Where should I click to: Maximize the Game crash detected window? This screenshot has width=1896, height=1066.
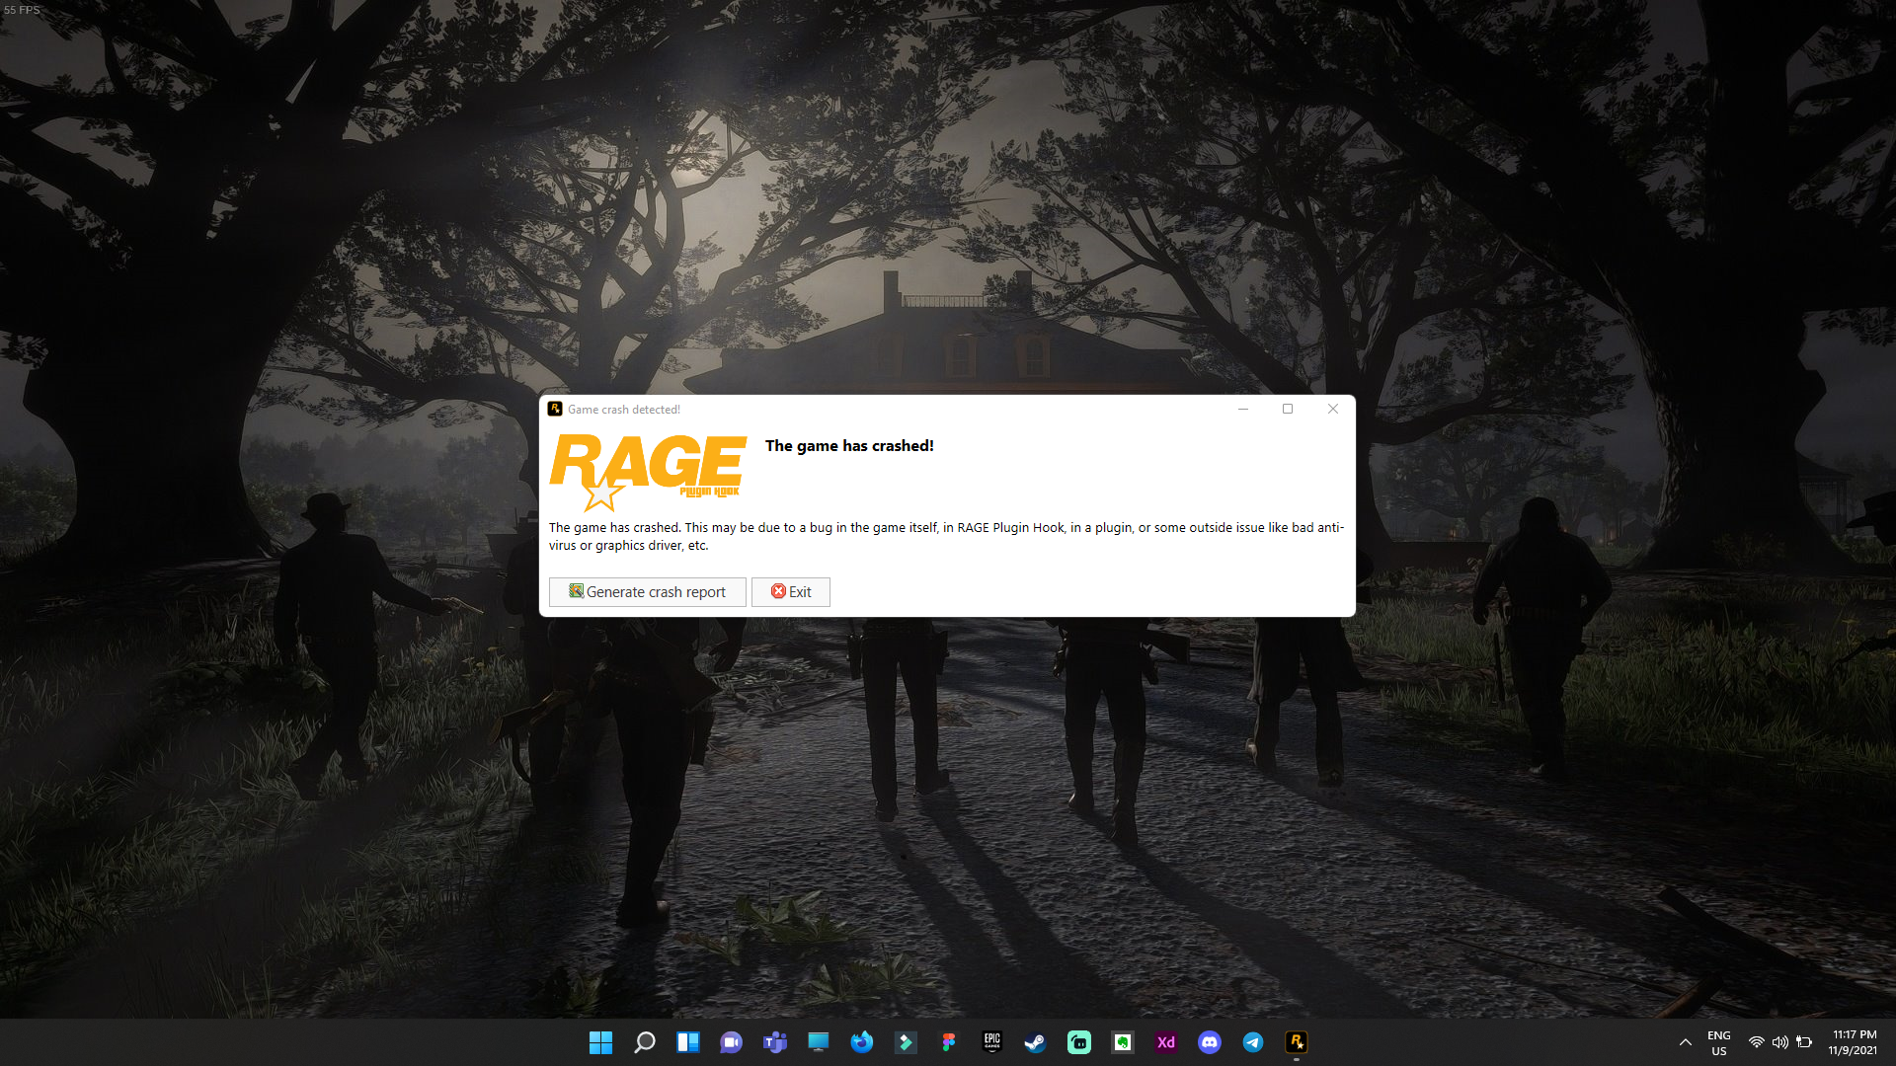point(1288,409)
